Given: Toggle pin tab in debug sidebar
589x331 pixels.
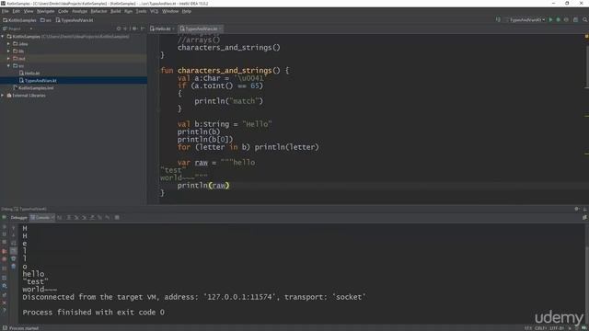Looking at the screenshot, I should [x=4, y=295].
